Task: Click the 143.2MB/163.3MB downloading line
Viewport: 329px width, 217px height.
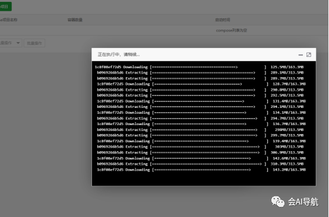Action: (x=201, y=170)
